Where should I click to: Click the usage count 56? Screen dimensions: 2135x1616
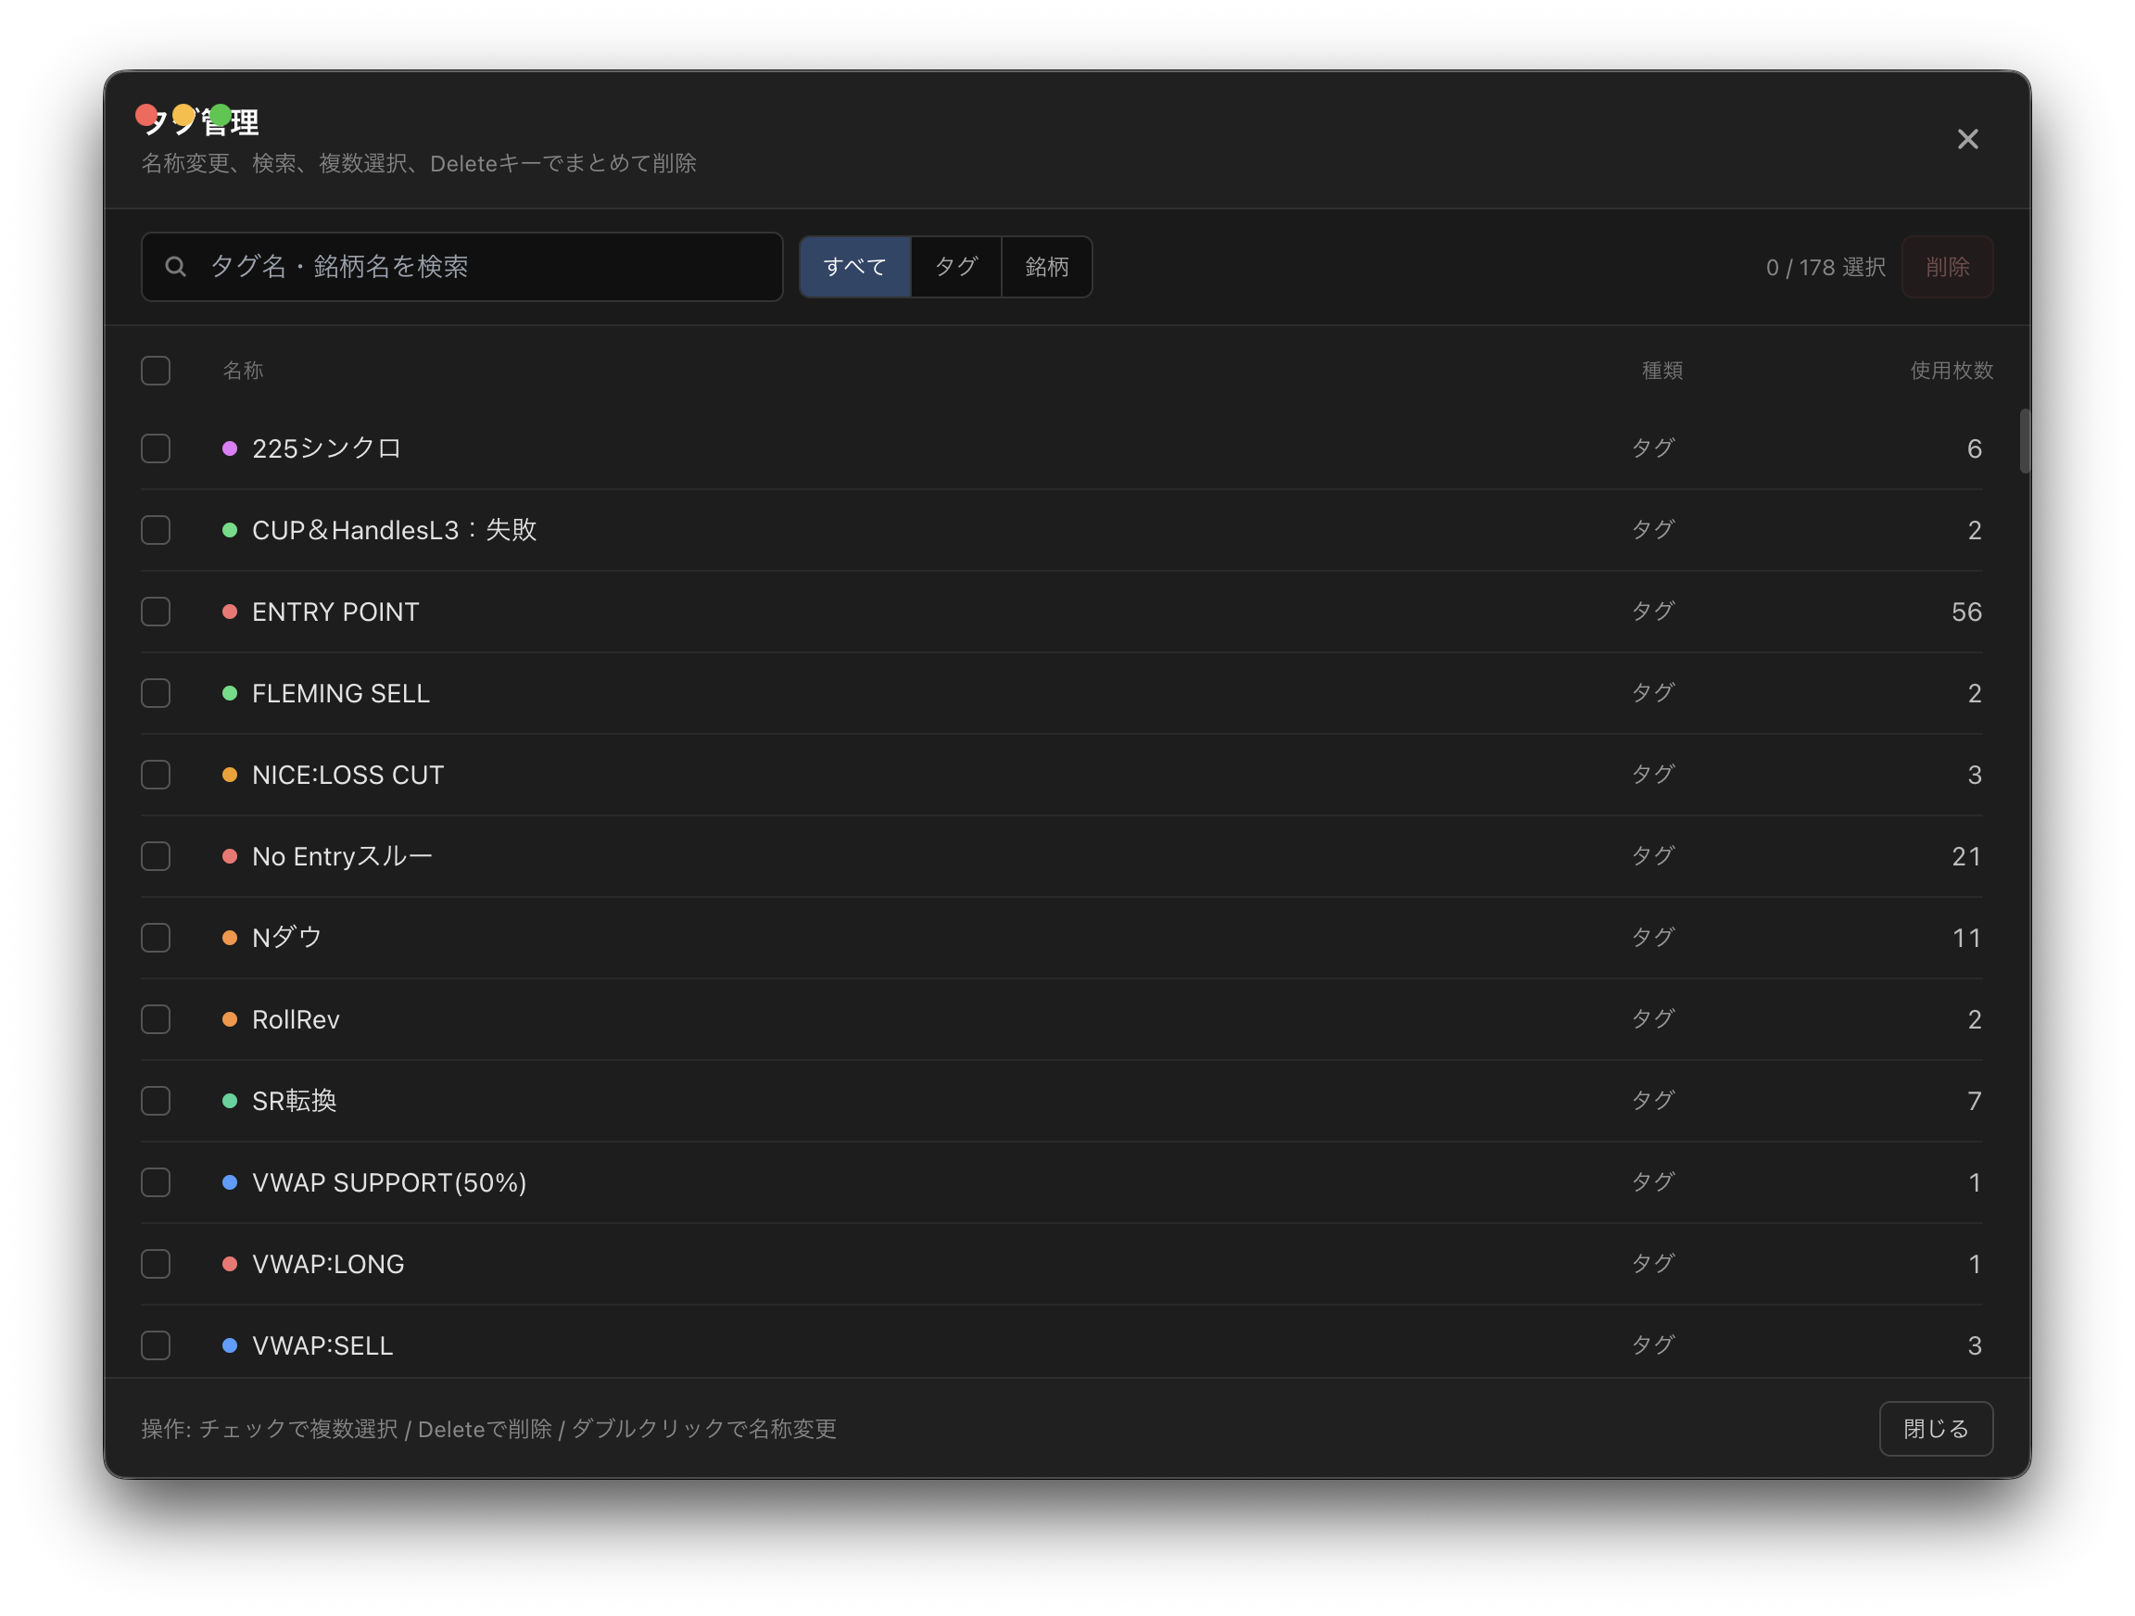coord(1966,611)
